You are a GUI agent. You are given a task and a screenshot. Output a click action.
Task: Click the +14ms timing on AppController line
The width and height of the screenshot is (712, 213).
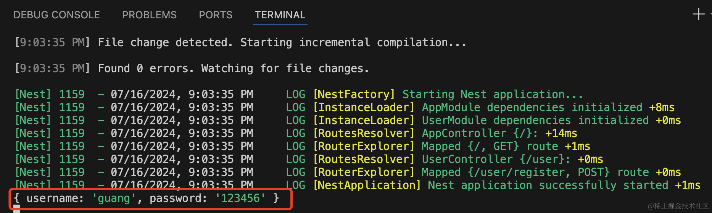pos(561,133)
